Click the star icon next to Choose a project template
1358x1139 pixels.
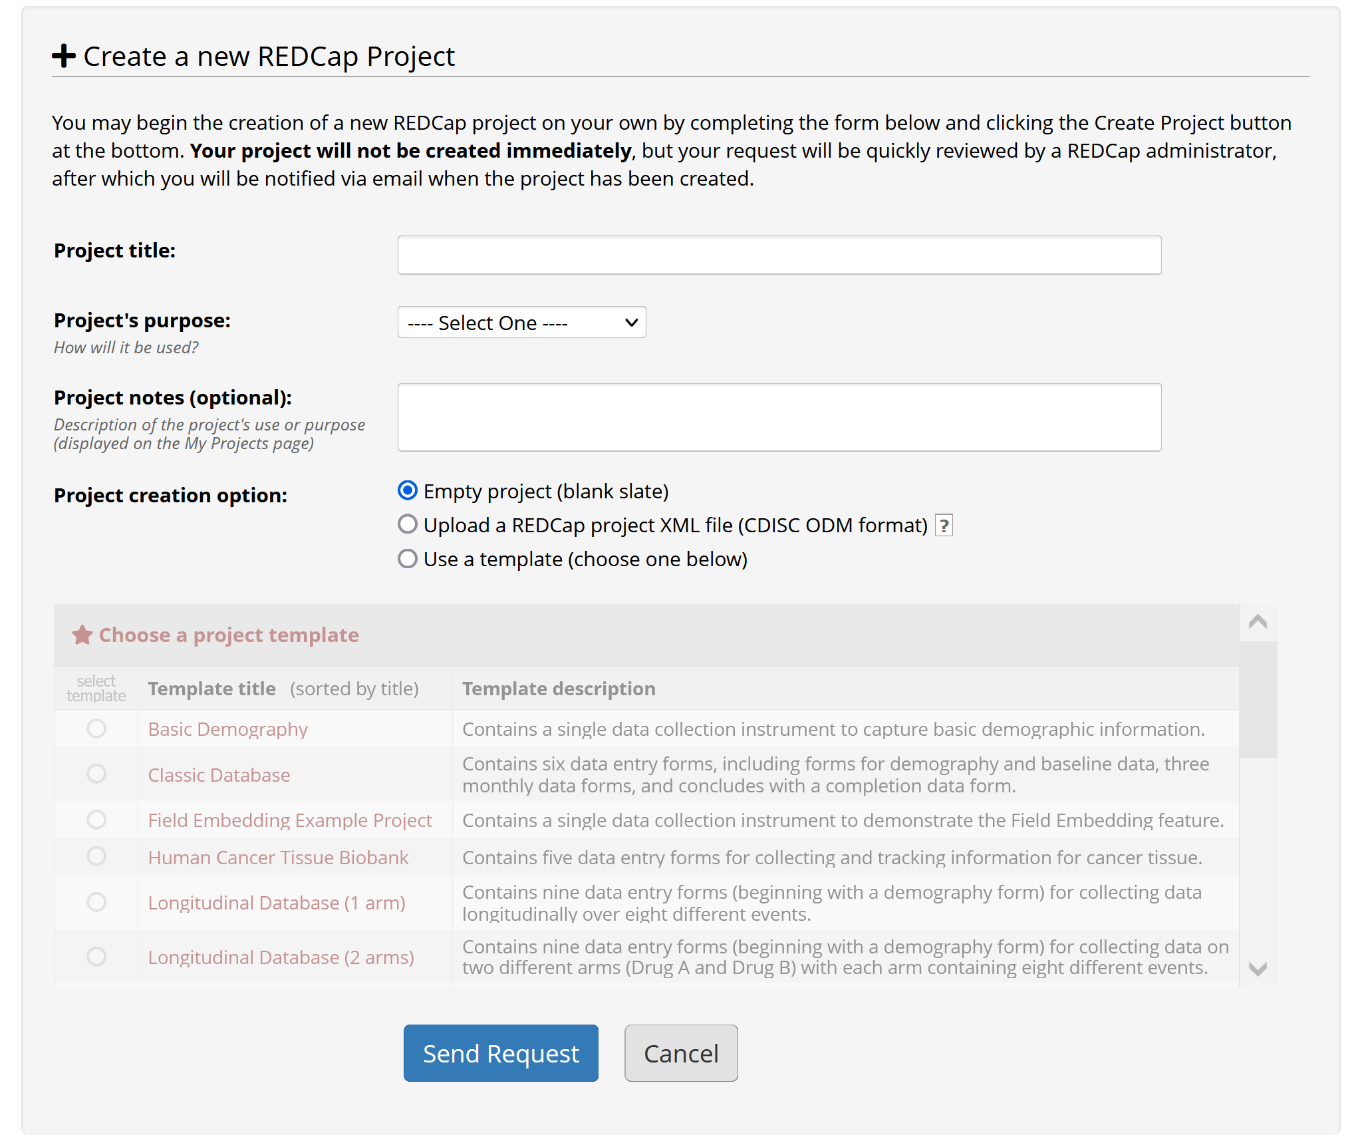(x=82, y=635)
